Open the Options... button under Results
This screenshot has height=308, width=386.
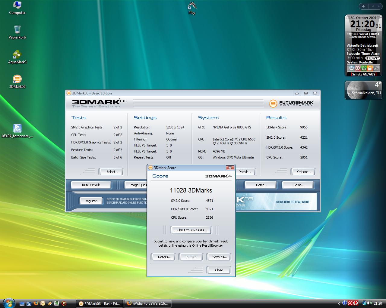(x=303, y=172)
